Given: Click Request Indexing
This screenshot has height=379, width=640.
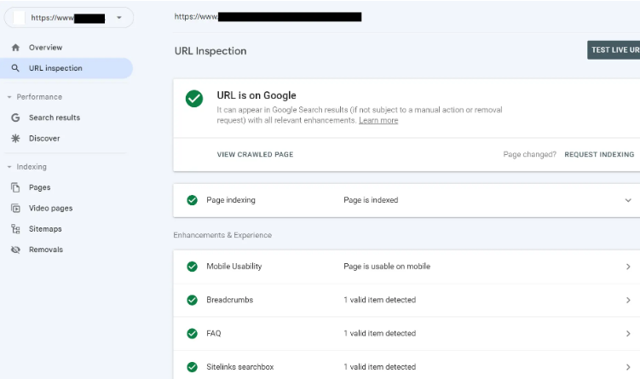Looking at the screenshot, I should click(x=599, y=155).
